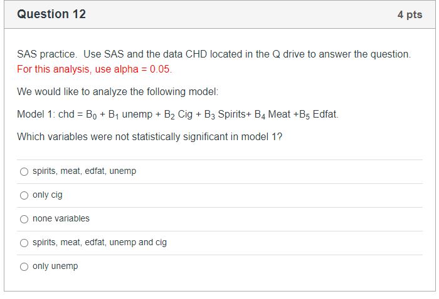Click the 'Question 12' heading
The width and height of the screenshot is (439, 299).
coord(51,14)
